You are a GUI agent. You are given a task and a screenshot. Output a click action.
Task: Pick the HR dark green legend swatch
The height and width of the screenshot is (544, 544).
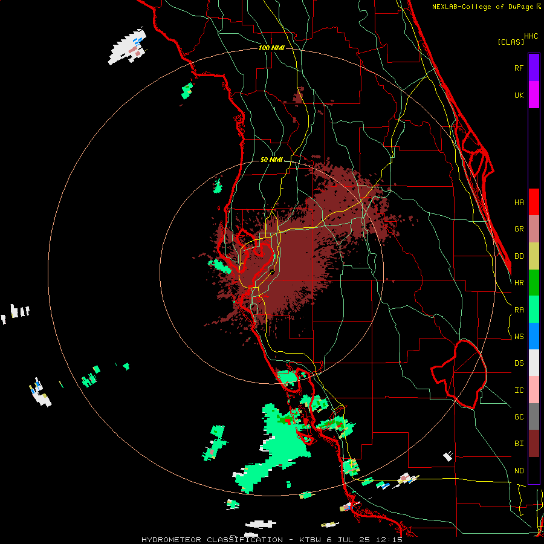(534, 283)
